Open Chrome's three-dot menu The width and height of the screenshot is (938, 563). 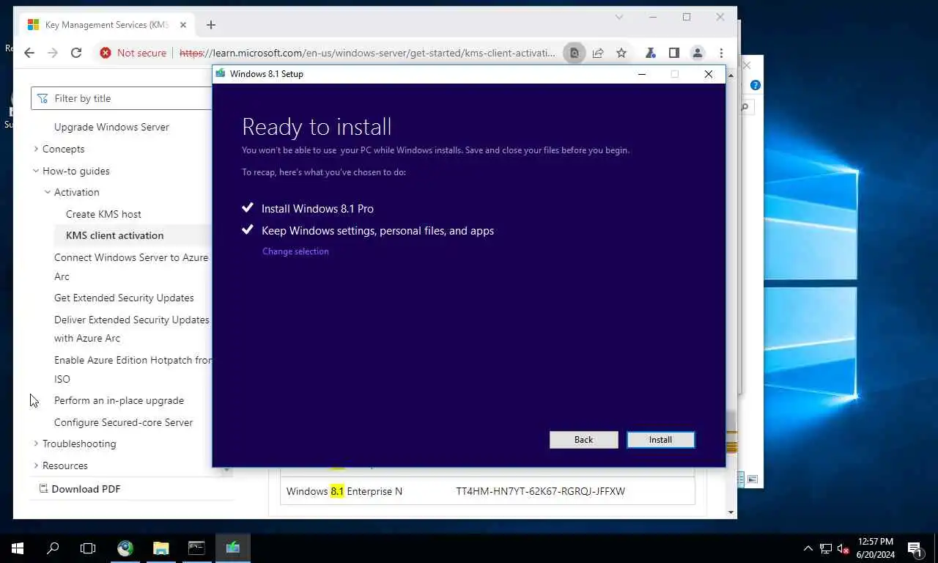(x=721, y=53)
